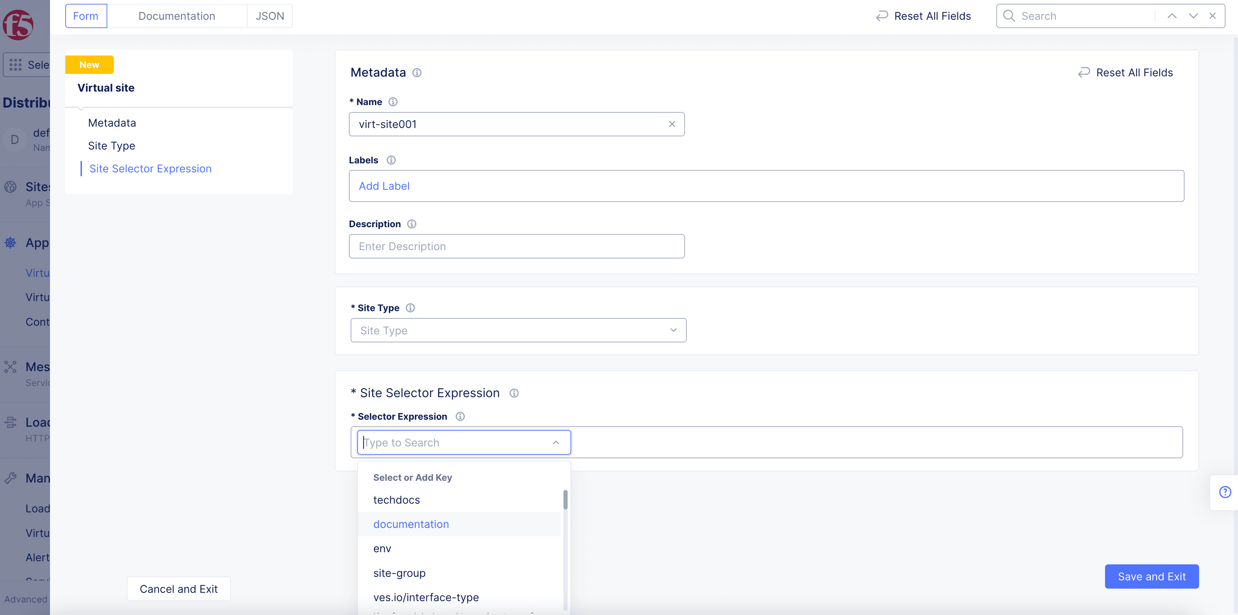This screenshot has width=1238, height=615.
Task: Click the App settings gear icon
Action: (11, 242)
